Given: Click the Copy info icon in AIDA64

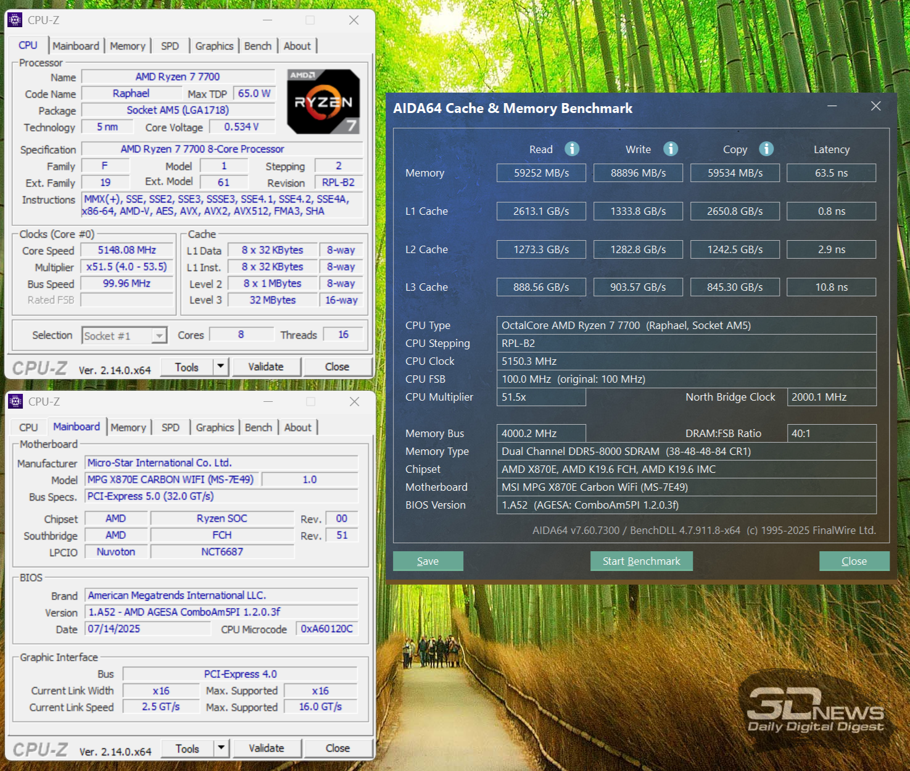Looking at the screenshot, I should [x=766, y=149].
